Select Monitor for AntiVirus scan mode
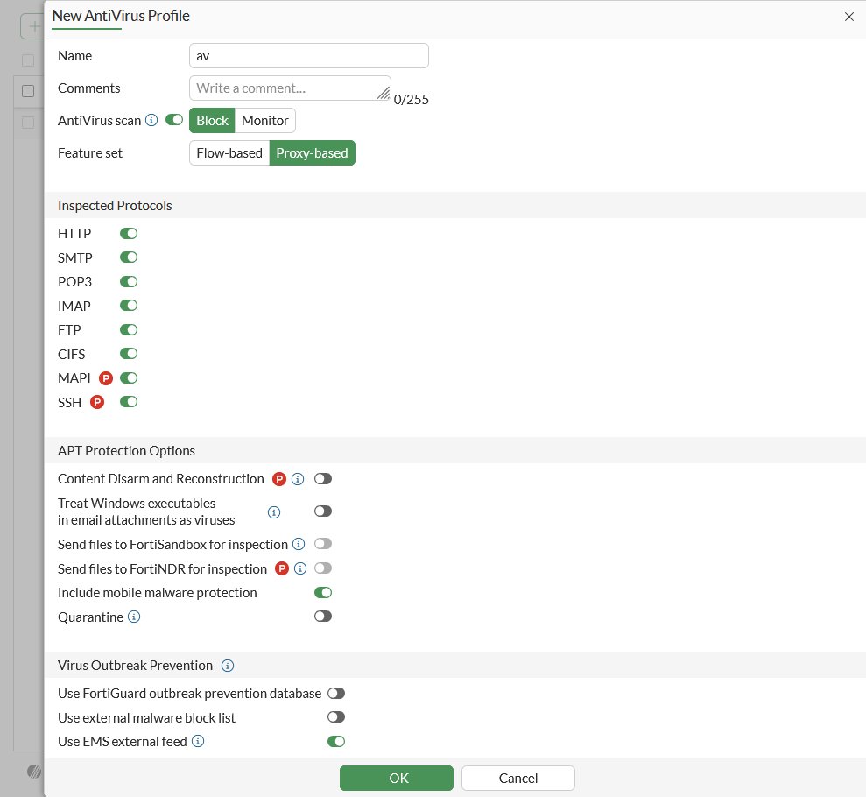 tap(265, 121)
